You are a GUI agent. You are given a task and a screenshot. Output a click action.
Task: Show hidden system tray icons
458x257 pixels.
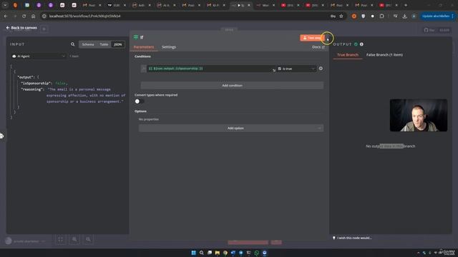pyautogui.click(x=418, y=253)
